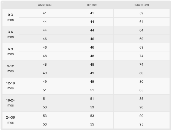This screenshot has width=172, height=131.
Task: Select the 3-6 mos row label
Action: pyautogui.click(x=10, y=34)
